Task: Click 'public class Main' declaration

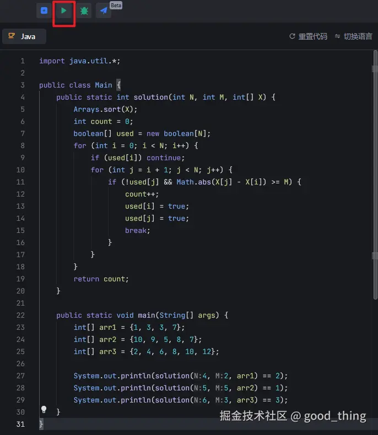Action: tap(80, 85)
